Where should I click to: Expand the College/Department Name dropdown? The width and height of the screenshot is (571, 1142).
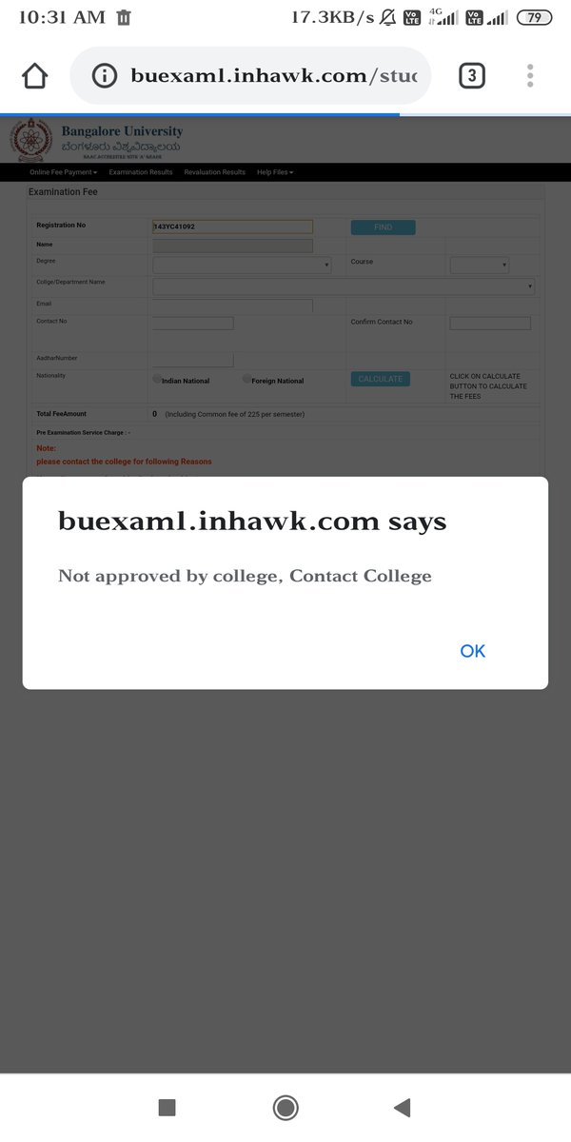tap(344, 285)
